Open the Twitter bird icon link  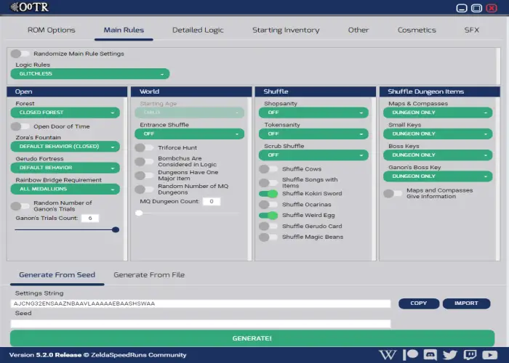pos(450,355)
